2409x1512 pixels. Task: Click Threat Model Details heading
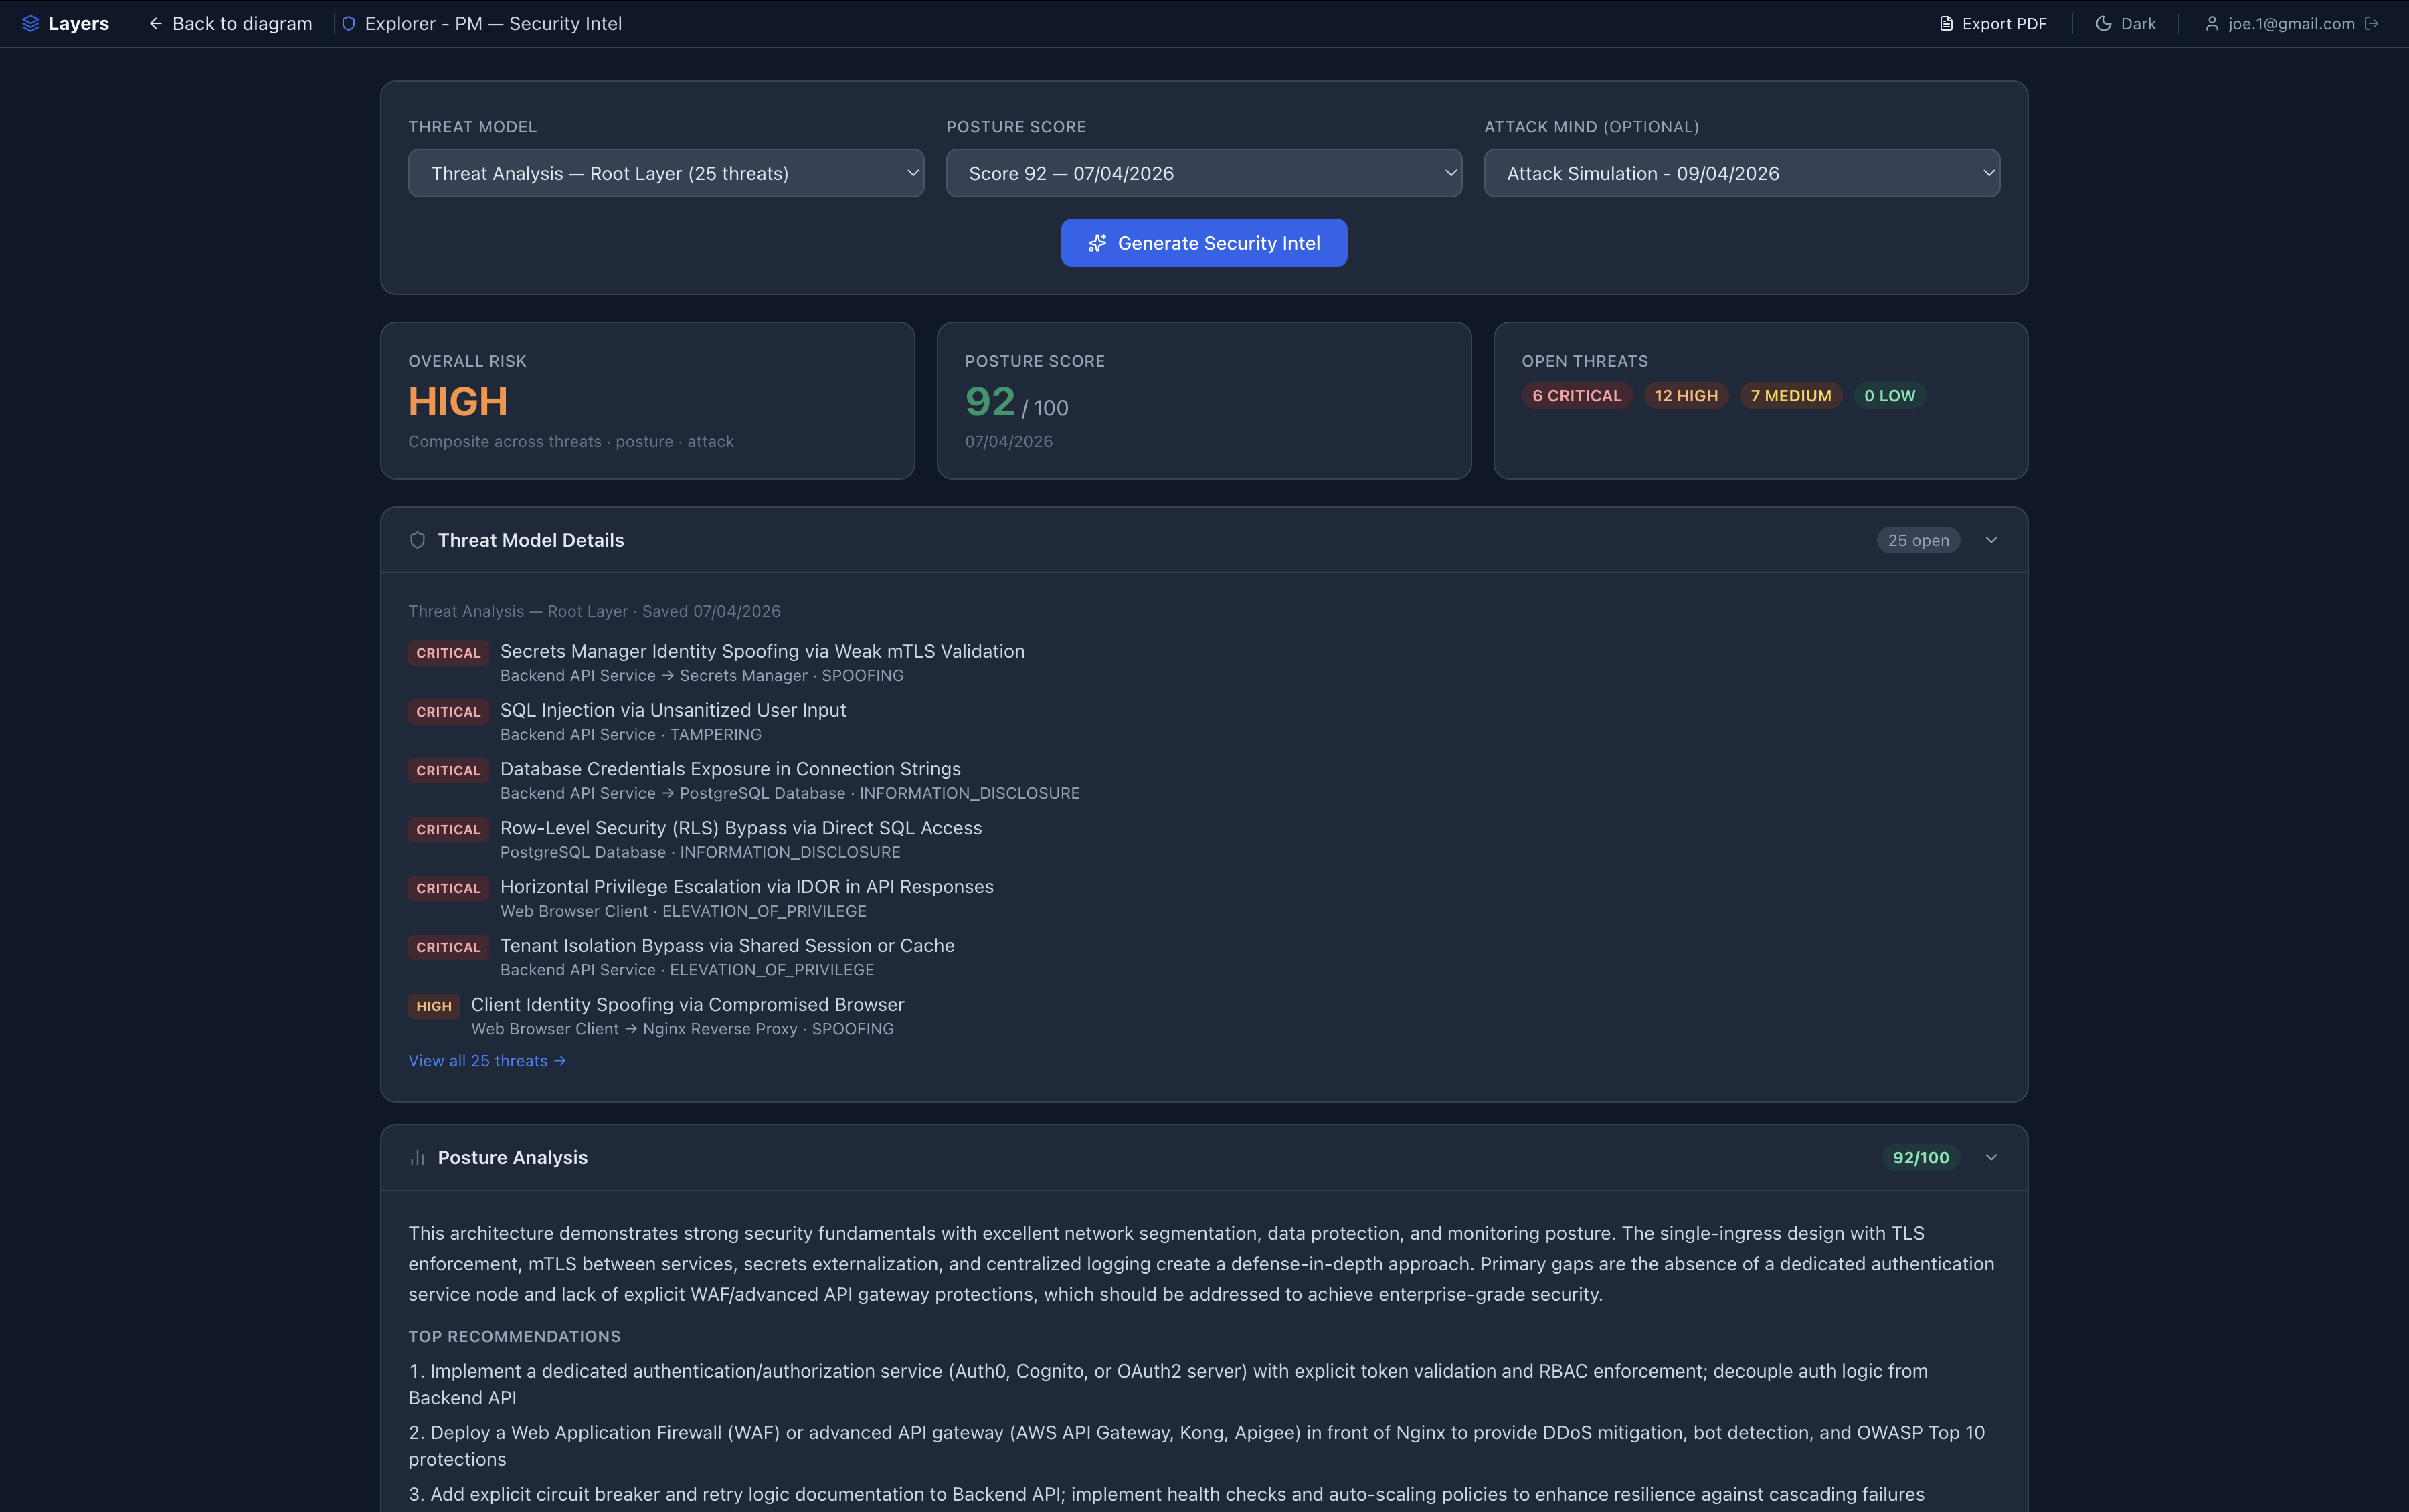point(531,540)
